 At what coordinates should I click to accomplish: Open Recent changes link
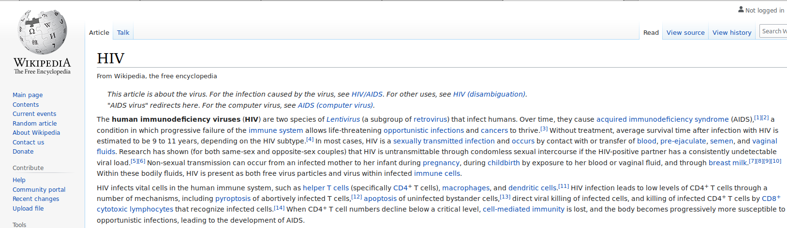[x=36, y=199]
